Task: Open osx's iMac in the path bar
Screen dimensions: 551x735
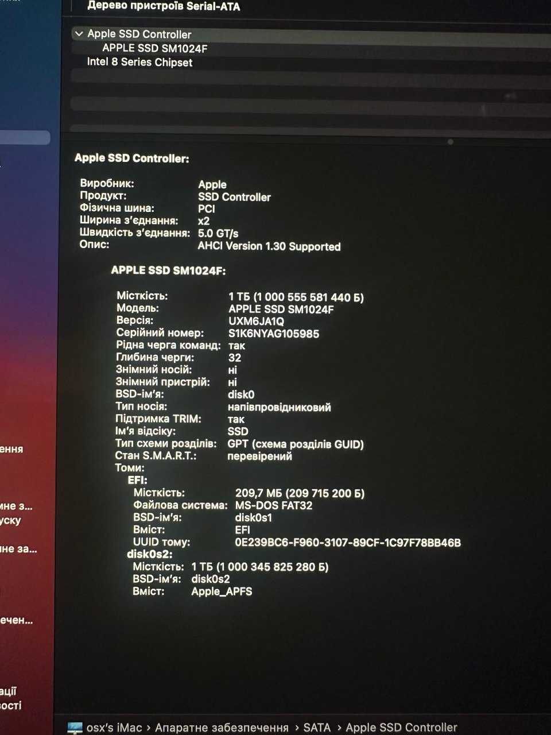Action: click(x=114, y=728)
